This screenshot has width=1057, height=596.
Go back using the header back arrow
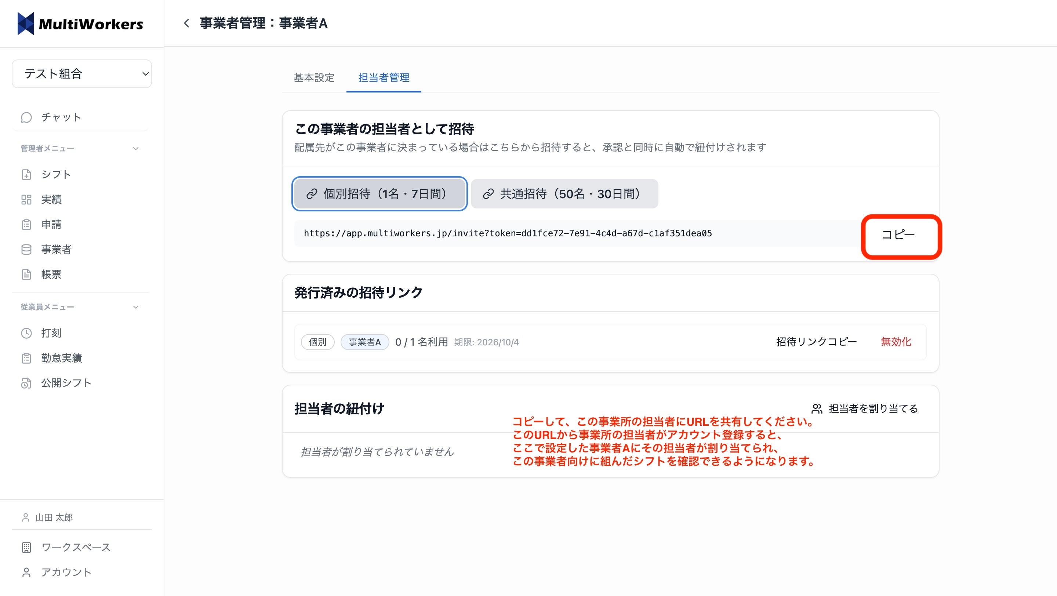pyautogui.click(x=187, y=23)
